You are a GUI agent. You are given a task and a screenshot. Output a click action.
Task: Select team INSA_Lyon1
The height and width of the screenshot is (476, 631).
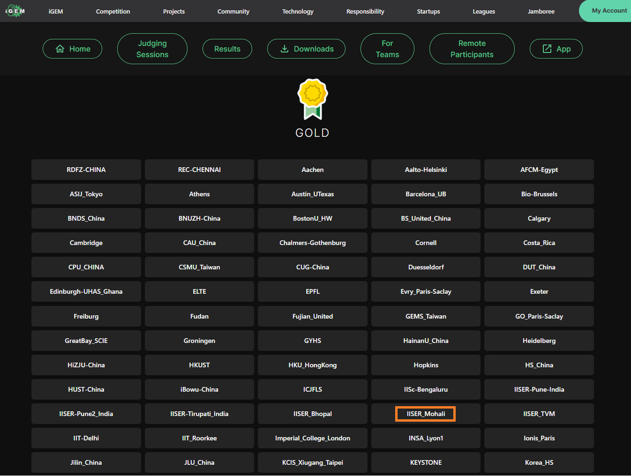click(426, 438)
